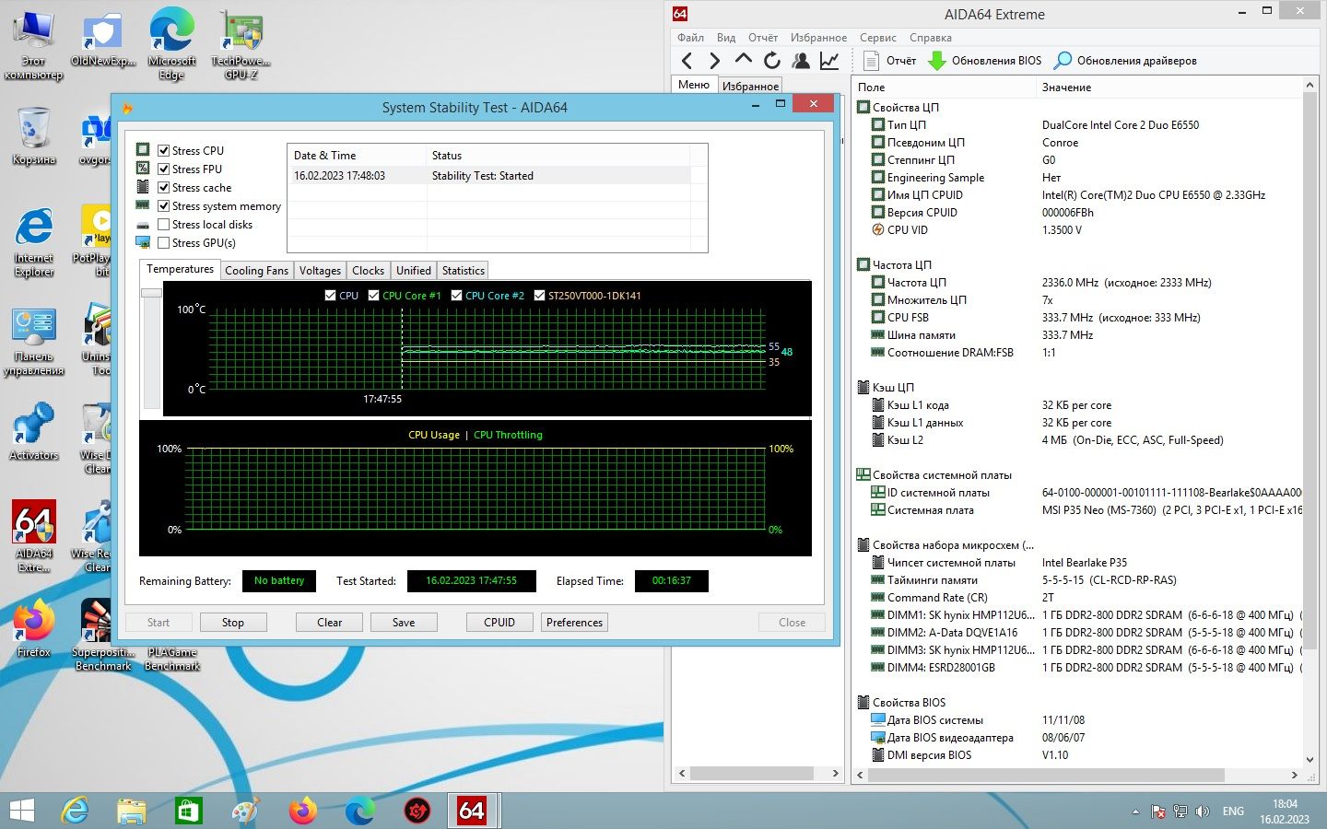Image resolution: width=1327 pixels, height=829 pixels.
Task: Click the AIDA64 back navigation arrow
Action: tap(687, 61)
